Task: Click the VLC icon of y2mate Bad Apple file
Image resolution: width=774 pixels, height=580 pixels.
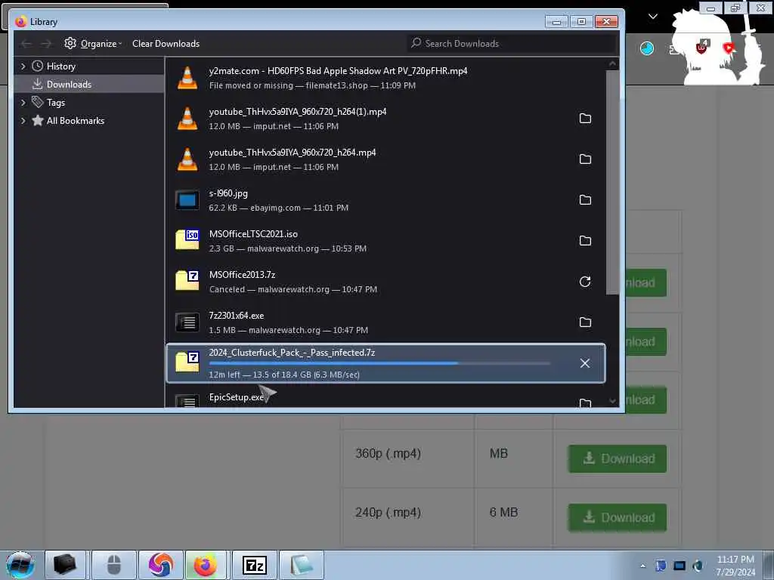Action: 187,78
